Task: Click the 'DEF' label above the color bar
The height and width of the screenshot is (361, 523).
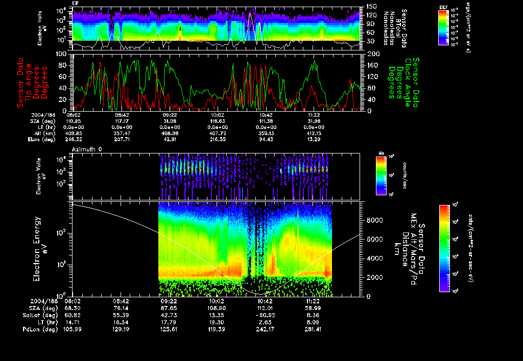Action: [443, 7]
